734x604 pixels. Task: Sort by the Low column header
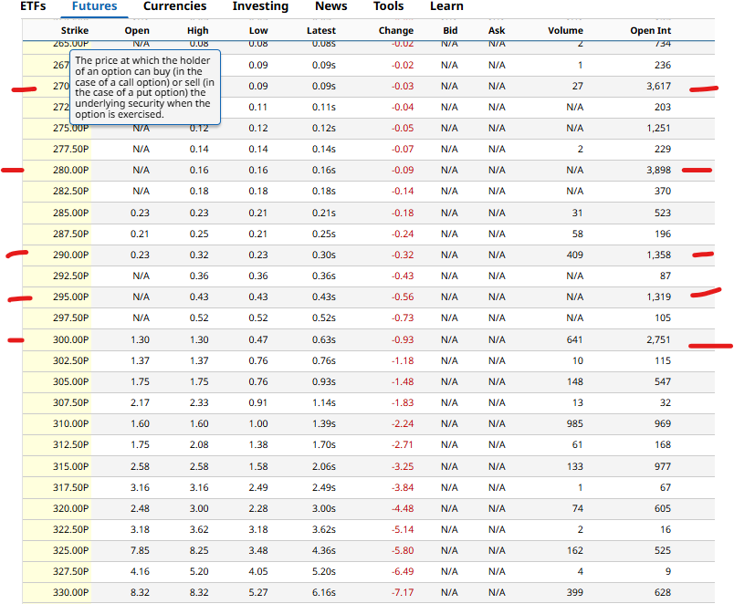pyautogui.click(x=258, y=31)
